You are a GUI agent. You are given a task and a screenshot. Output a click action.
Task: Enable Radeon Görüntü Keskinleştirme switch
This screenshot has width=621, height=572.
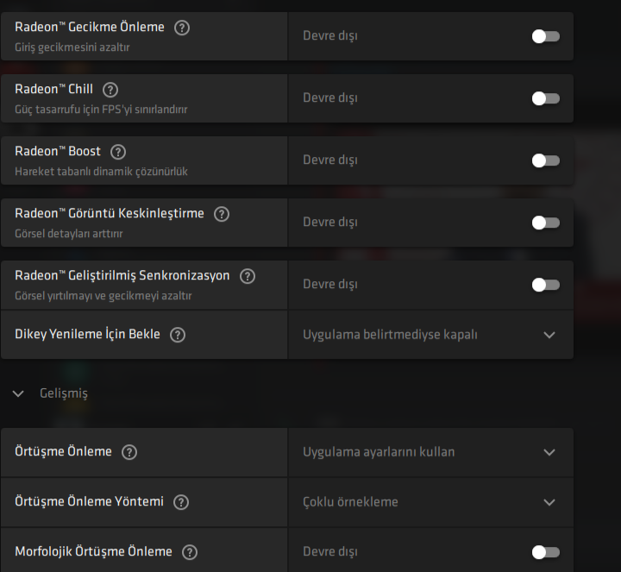(545, 223)
